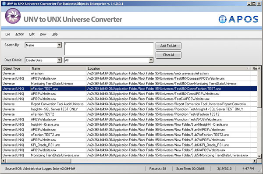Click location ending Sub6/APOSWebsite.unx

(168, 150)
